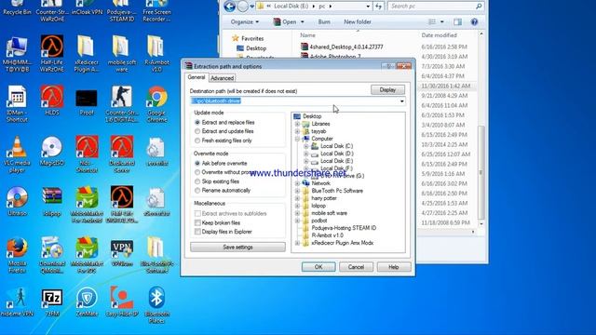
Task: Select the Mozilla Firefox desktop icon
Action: pos(17,254)
